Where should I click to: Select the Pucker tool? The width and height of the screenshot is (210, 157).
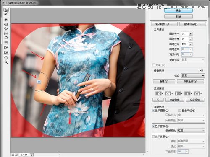pyautogui.click(x=6, y=24)
